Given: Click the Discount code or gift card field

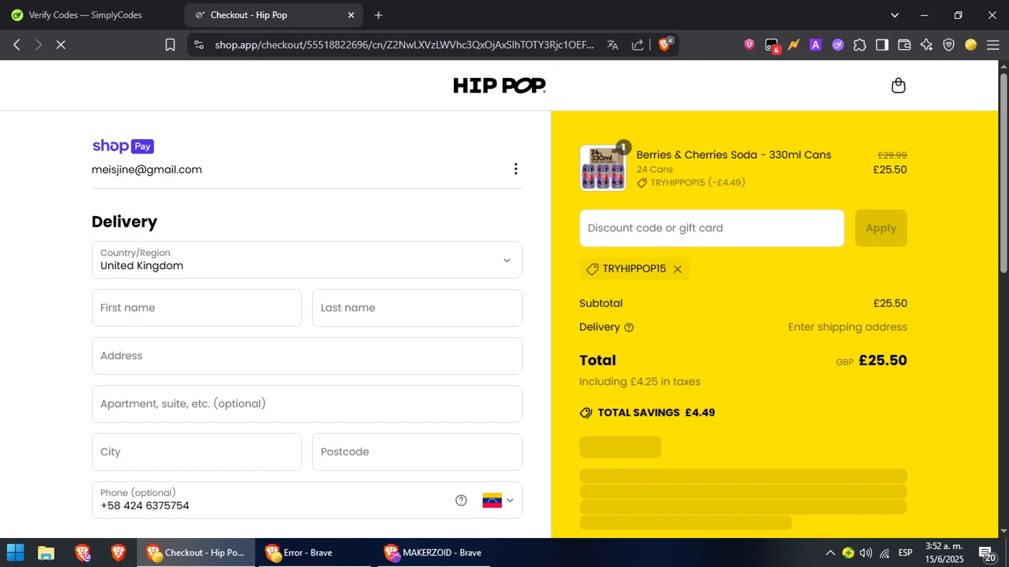Looking at the screenshot, I should click(x=712, y=228).
